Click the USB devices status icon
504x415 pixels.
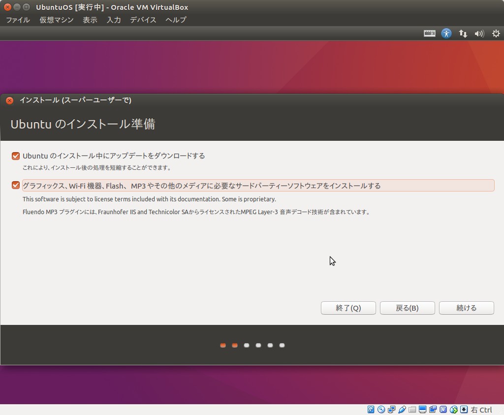(402, 409)
